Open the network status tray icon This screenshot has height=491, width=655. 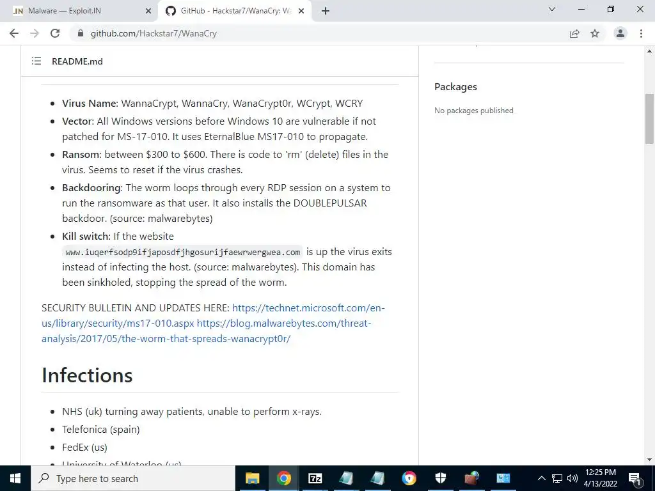pyautogui.click(x=557, y=478)
